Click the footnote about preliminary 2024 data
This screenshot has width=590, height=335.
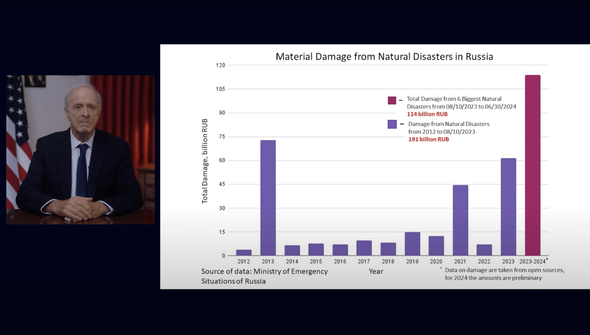coord(504,274)
